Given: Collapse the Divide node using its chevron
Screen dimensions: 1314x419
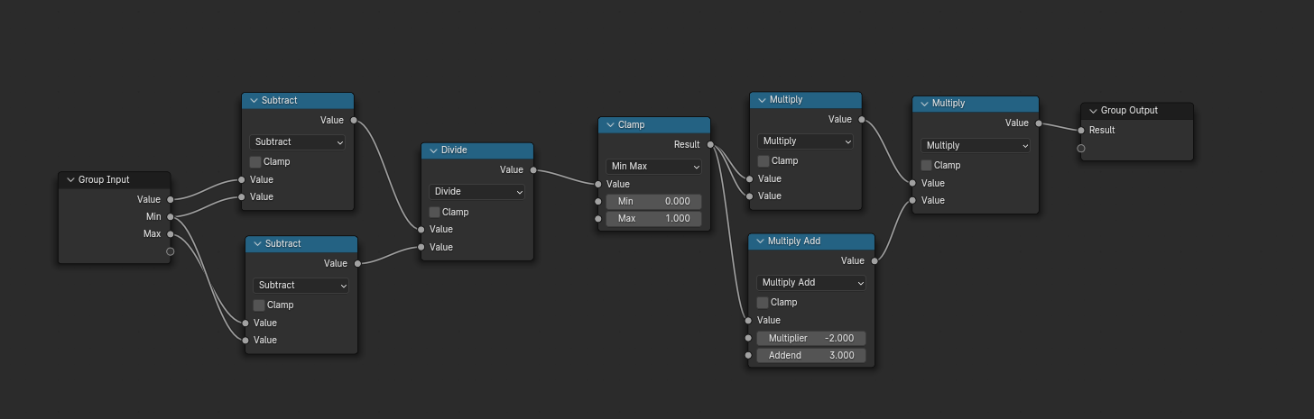Looking at the screenshot, I should pos(433,150).
